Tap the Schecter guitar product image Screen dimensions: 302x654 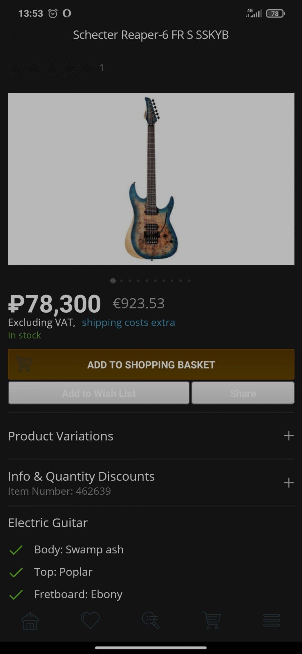pyautogui.click(x=151, y=179)
